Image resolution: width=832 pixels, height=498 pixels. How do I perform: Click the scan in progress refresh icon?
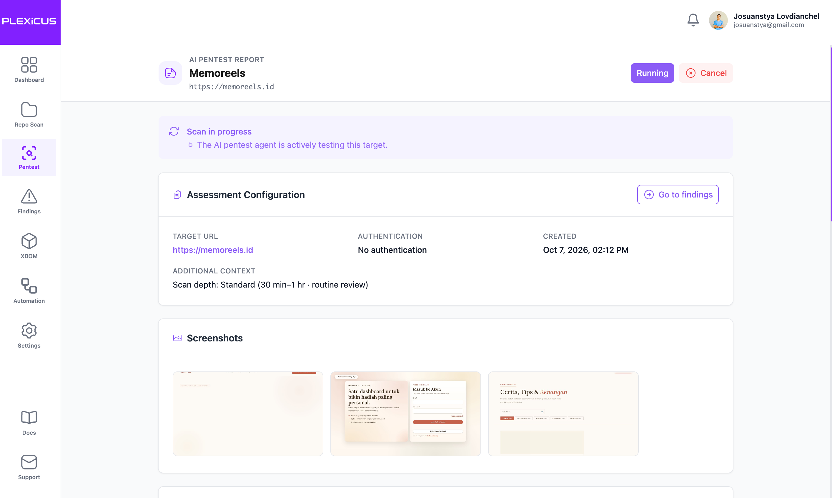pos(174,131)
